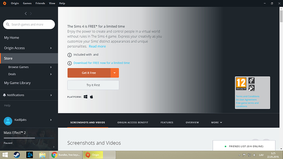Click Mass Effect 2 download title
The image size is (283, 159).
click(15, 133)
